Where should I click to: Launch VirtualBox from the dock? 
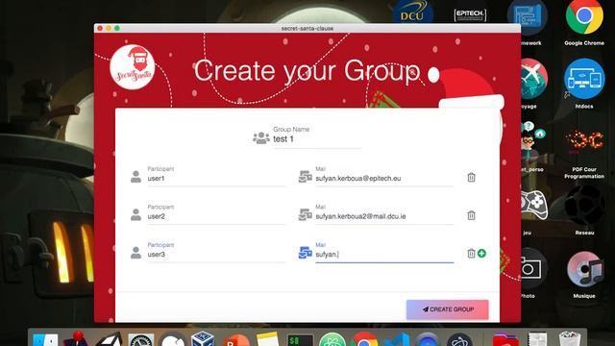[203, 339]
